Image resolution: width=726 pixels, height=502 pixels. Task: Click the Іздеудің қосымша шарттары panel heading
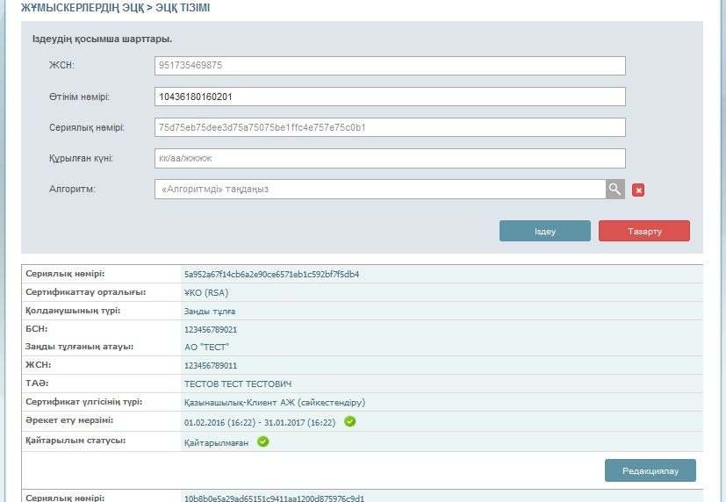click(102, 39)
